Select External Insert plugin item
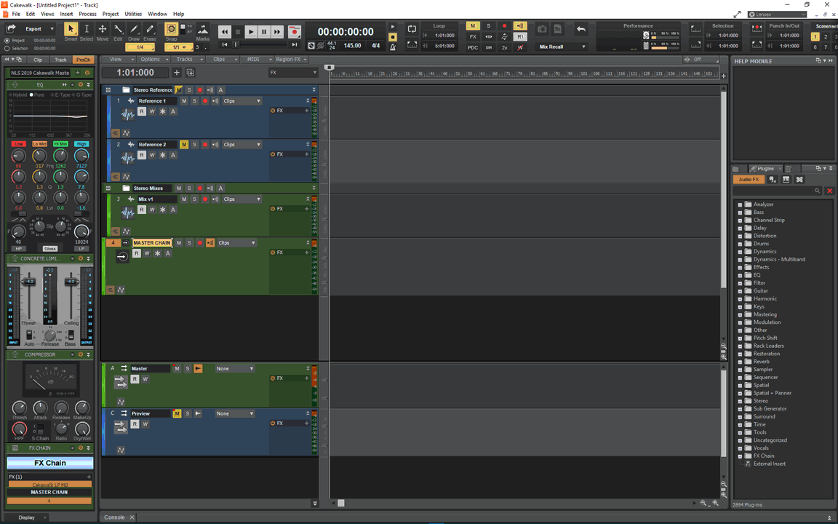Viewport: 838px width, 524px height. click(x=769, y=464)
